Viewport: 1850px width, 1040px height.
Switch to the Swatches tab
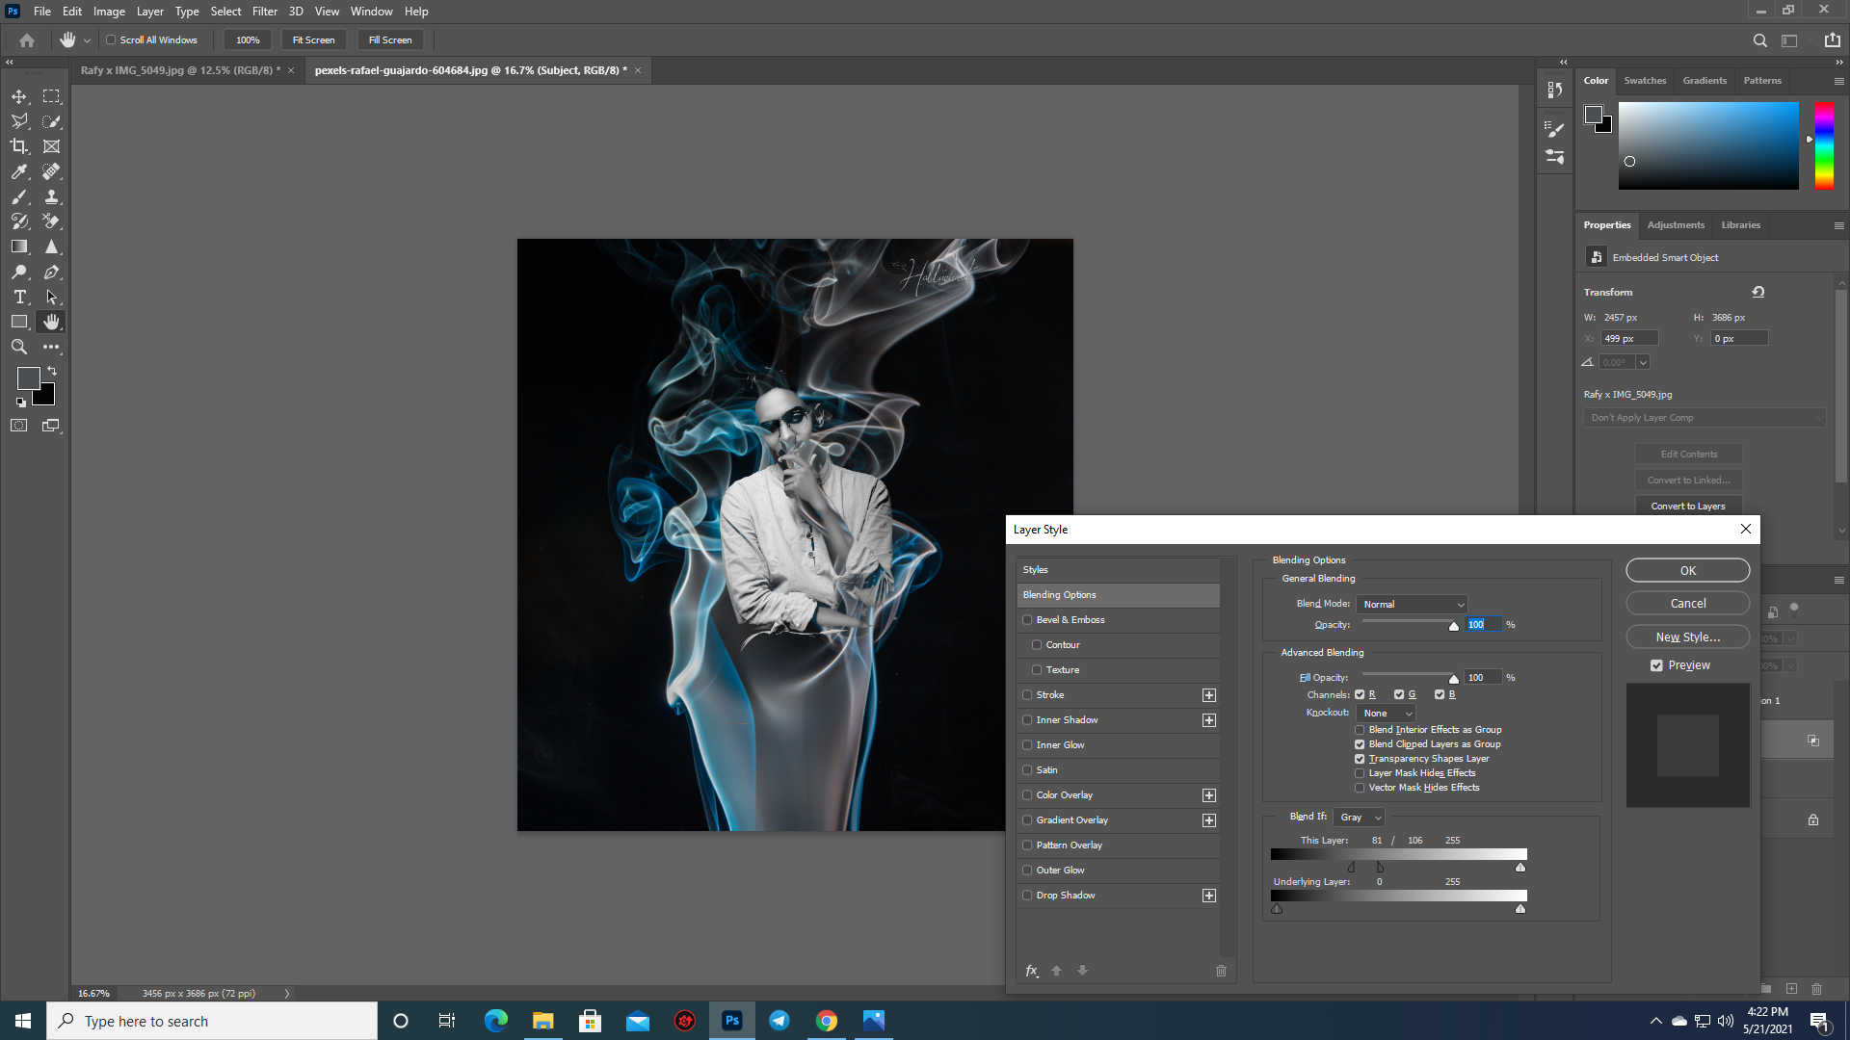click(1645, 80)
